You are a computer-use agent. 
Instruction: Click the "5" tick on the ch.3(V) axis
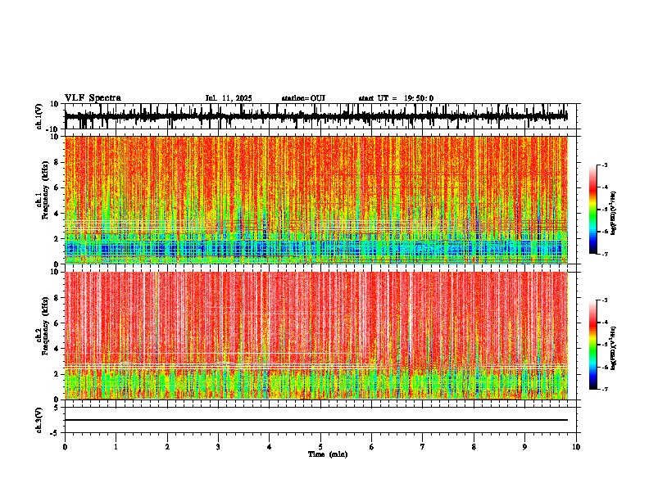coord(57,408)
